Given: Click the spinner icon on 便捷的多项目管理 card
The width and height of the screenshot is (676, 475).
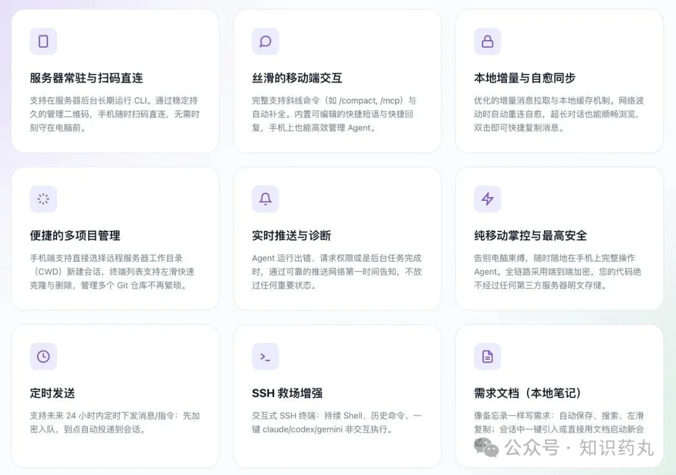Looking at the screenshot, I should [43, 198].
